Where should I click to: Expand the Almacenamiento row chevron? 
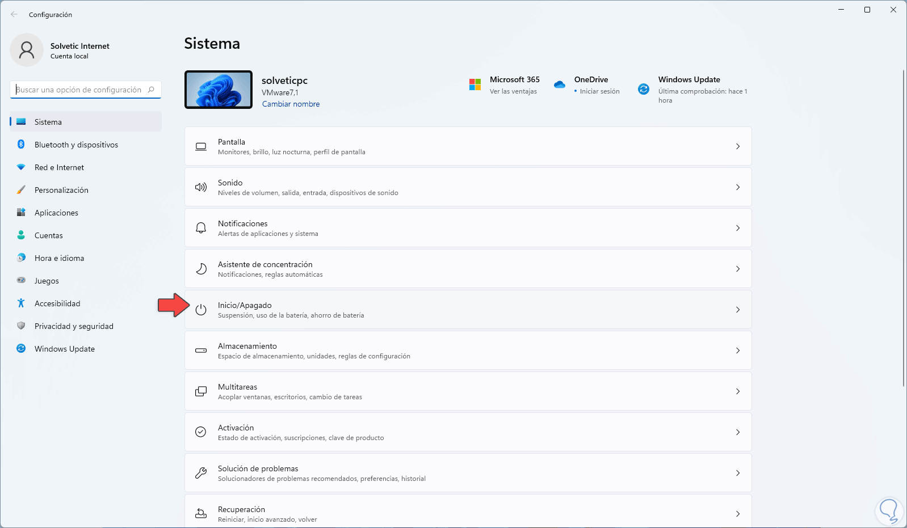738,350
